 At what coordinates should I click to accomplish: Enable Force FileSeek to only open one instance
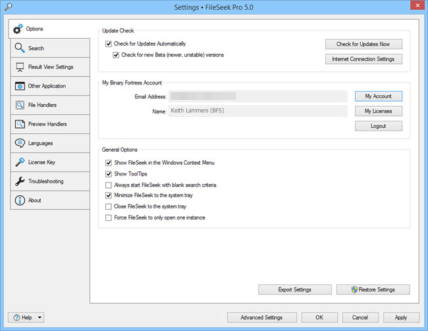[109, 218]
